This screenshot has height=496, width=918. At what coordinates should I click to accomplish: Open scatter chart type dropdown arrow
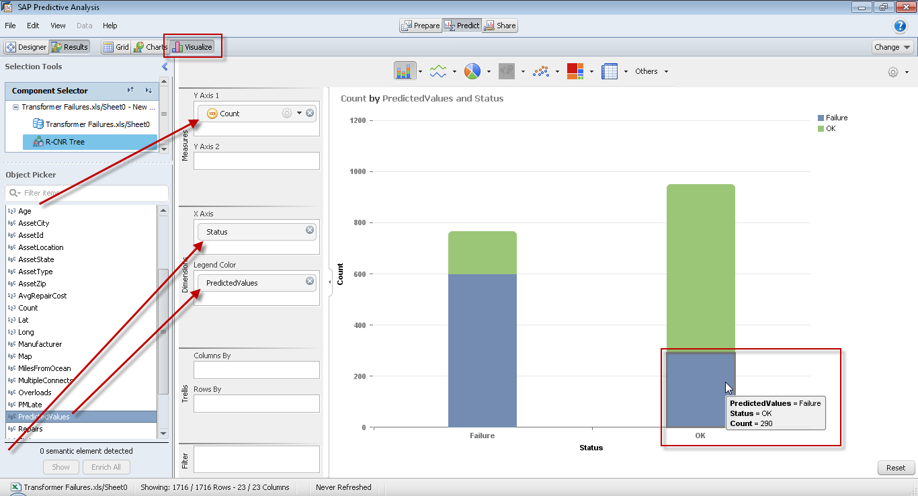pos(557,72)
